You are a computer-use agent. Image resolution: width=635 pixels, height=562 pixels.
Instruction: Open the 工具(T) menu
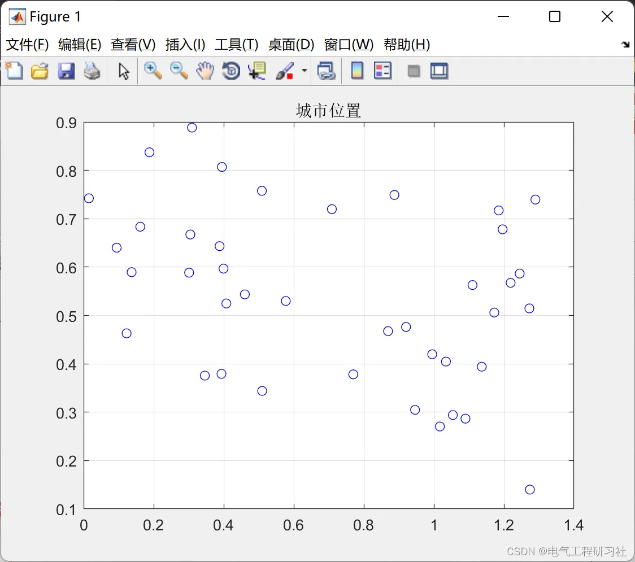point(237,45)
